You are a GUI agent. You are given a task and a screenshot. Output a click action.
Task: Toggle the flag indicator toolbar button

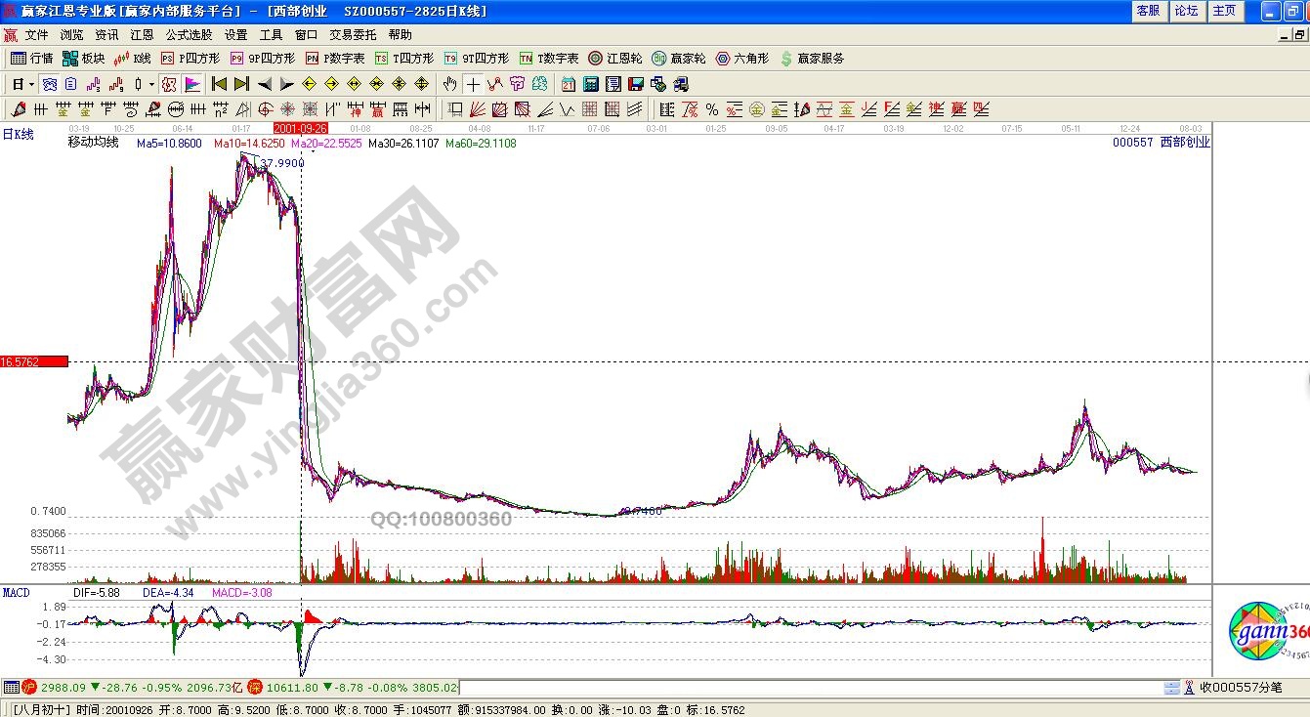coord(191,84)
